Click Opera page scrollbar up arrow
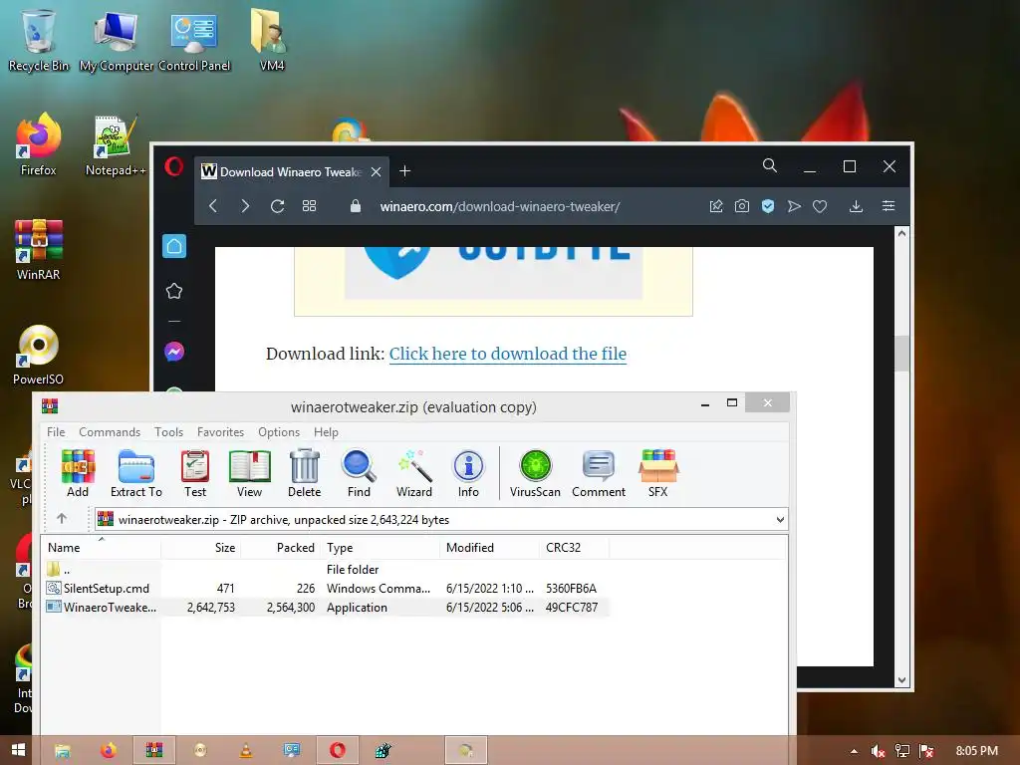1020x765 pixels. click(x=901, y=233)
